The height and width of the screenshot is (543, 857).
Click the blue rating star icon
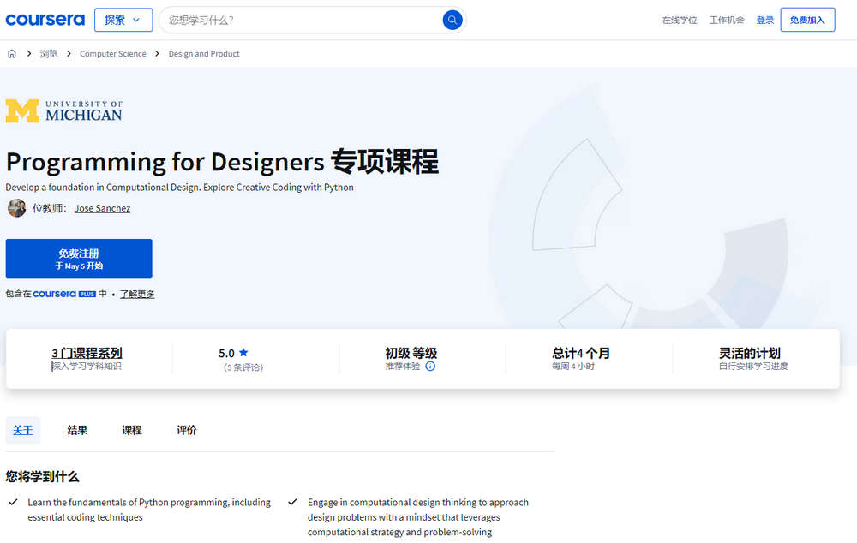pyautogui.click(x=243, y=353)
